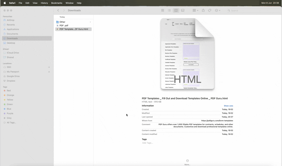282x166 pixels.
Task: Click the Edit Tags icon in toolbar
Action: click(210, 10)
